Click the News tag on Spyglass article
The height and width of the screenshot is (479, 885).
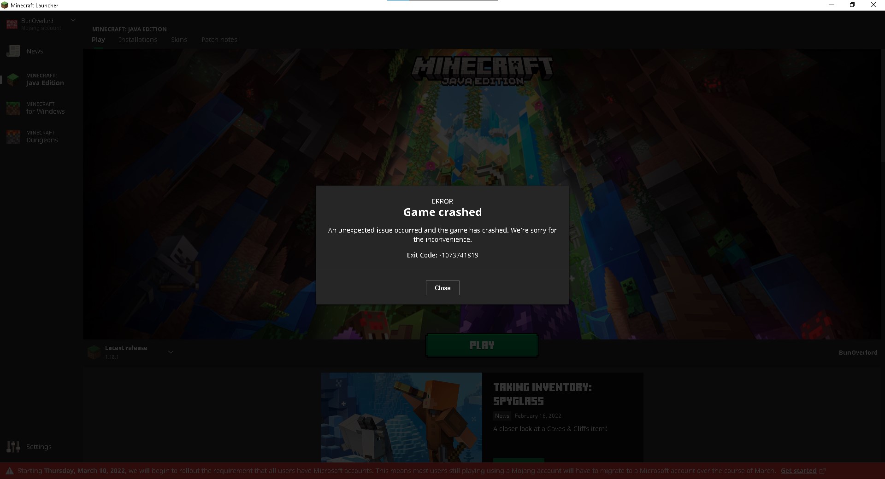pos(502,416)
